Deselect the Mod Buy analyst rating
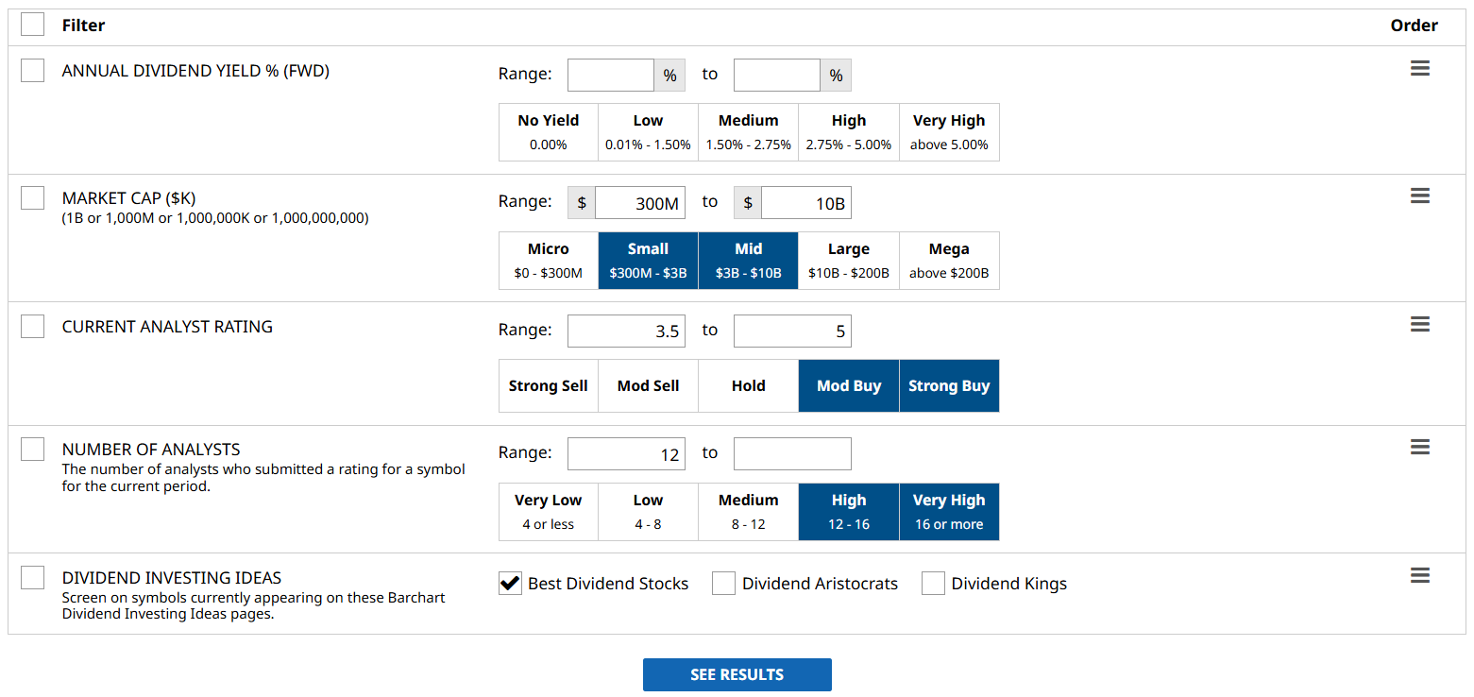Viewport: 1474px width, 697px height. click(x=848, y=385)
